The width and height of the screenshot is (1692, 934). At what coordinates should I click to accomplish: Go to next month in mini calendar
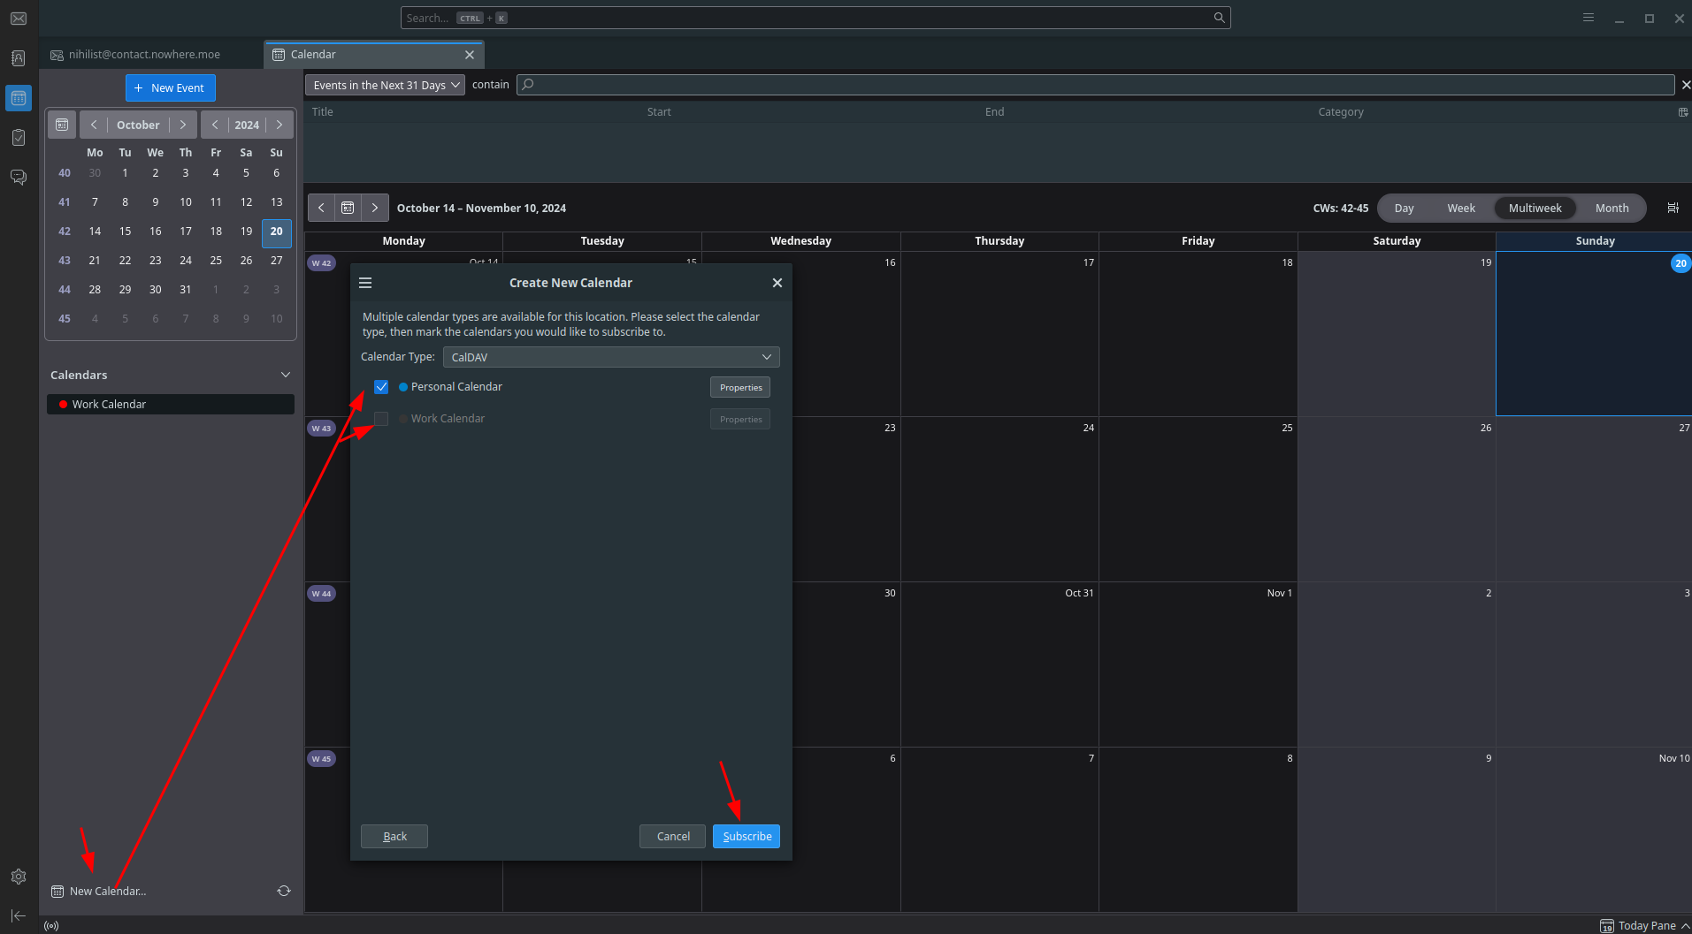[183, 125]
